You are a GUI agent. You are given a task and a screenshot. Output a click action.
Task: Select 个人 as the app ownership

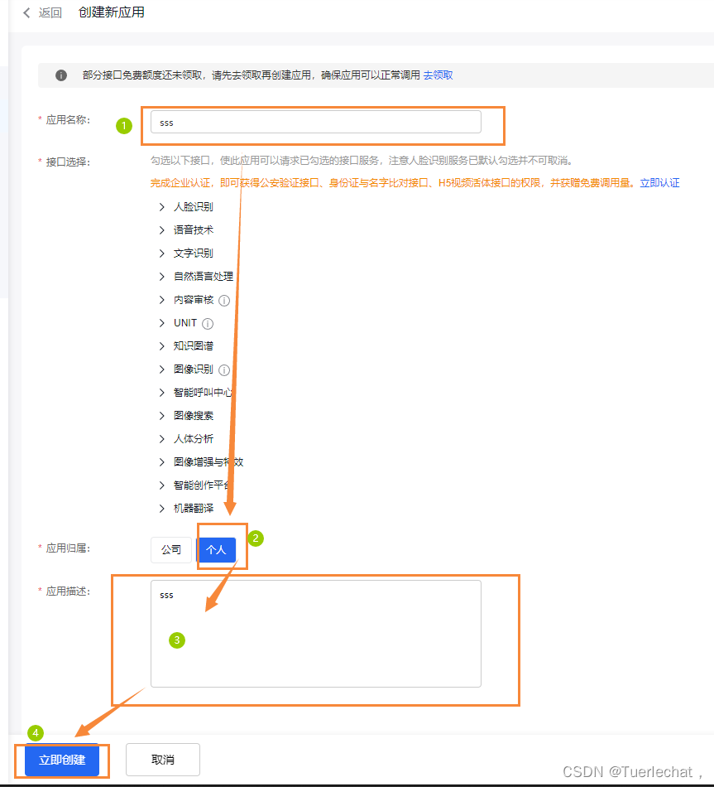coord(216,549)
